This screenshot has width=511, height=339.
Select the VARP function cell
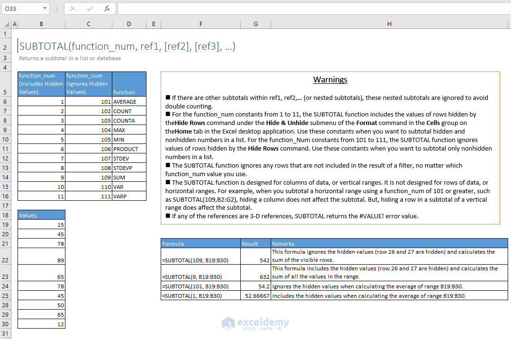(x=129, y=196)
